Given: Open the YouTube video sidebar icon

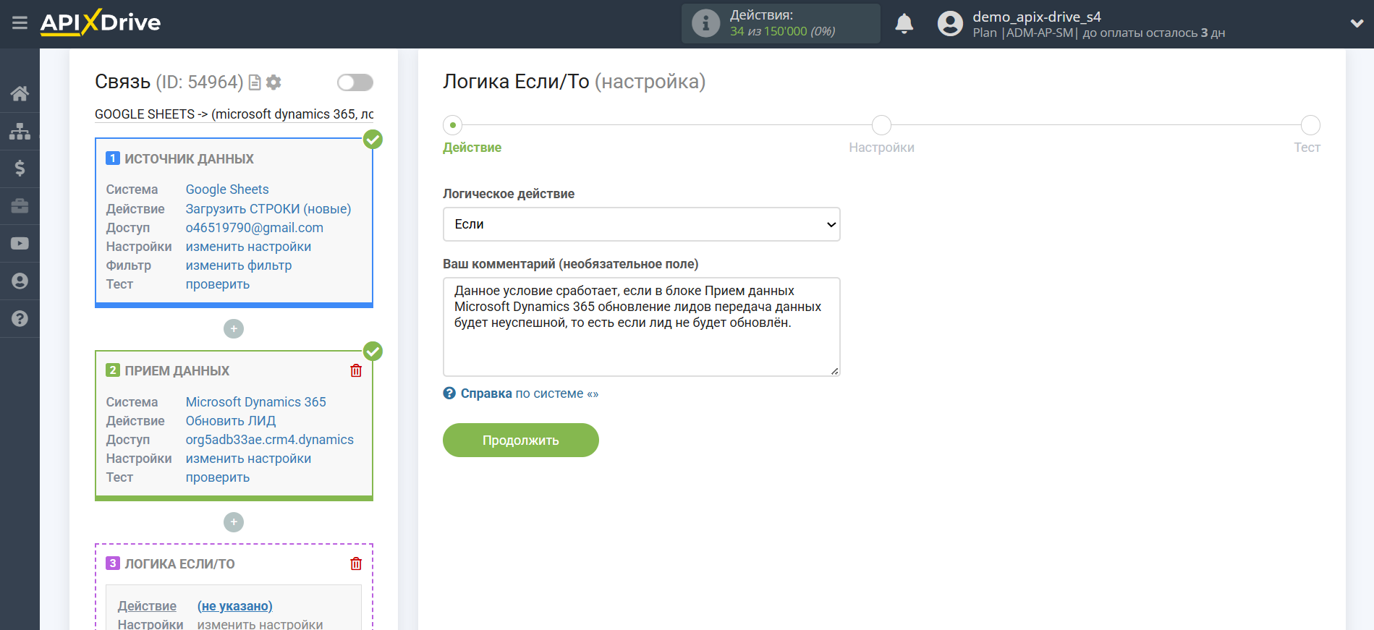Looking at the screenshot, I should (20, 244).
